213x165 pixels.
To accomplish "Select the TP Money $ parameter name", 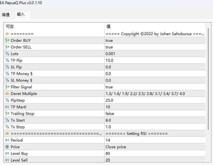I will [21, 74].
